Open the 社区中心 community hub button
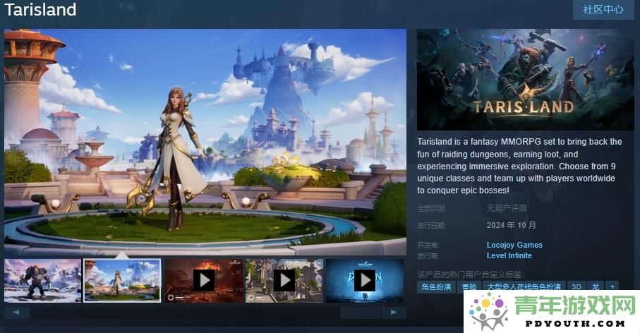 tap(603, 9)
